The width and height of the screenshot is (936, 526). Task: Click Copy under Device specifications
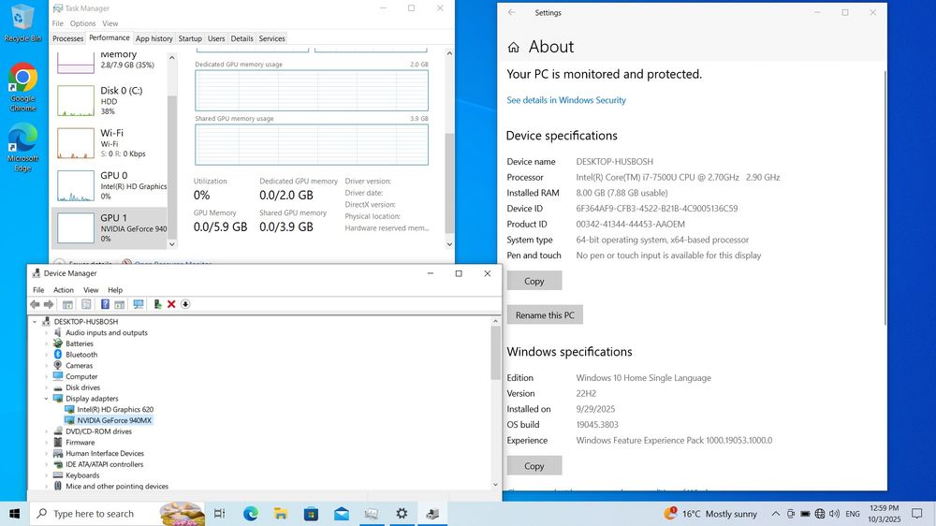534,281
